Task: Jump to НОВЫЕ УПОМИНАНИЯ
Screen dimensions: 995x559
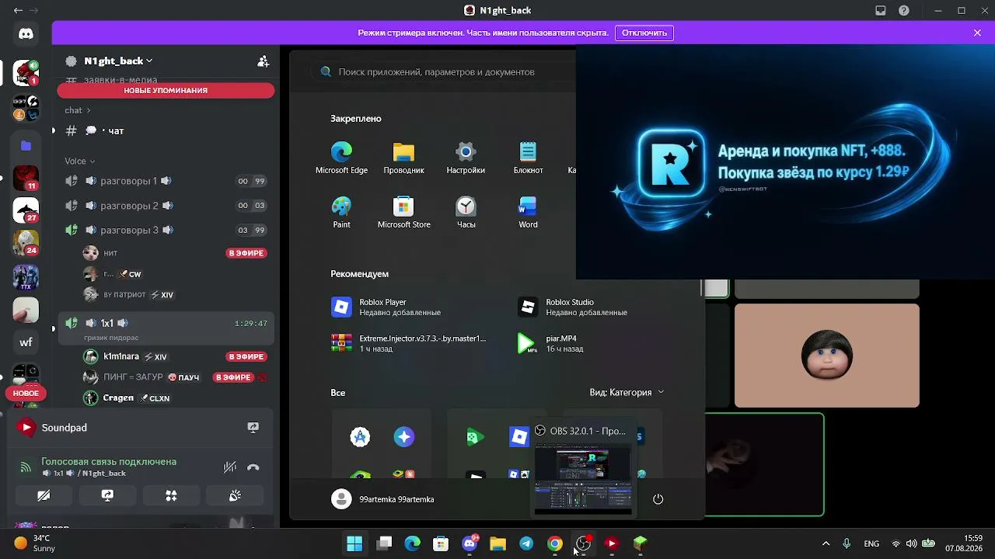Action: click(166, 90)
